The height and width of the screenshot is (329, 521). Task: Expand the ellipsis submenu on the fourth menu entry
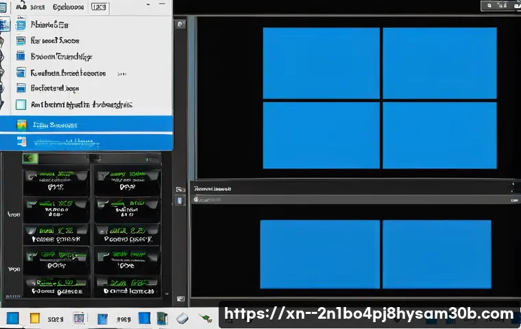(121, 73)
